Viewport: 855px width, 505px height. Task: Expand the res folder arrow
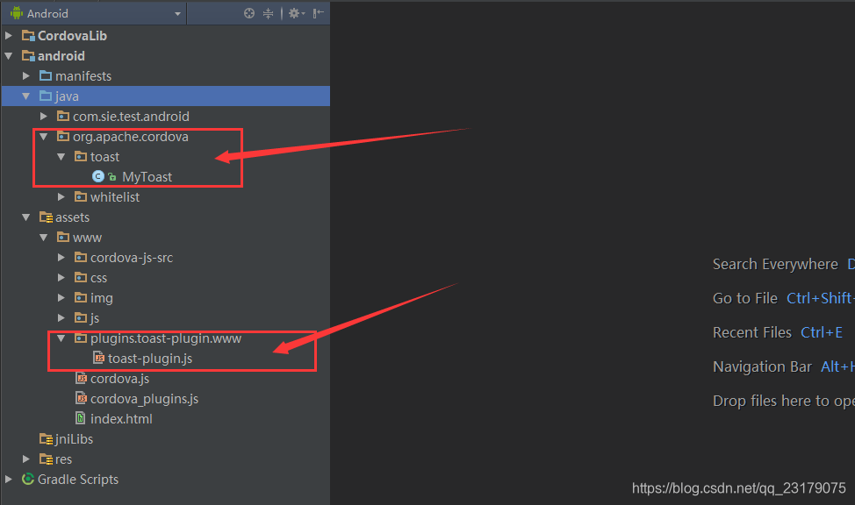26,459
